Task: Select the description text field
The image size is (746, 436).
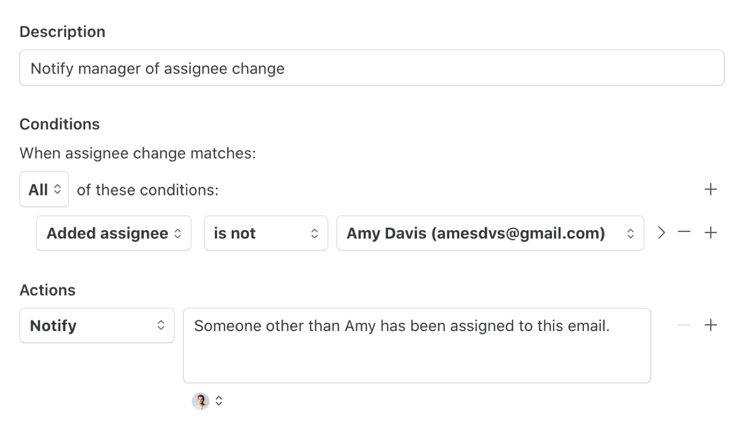Action: (x=371, y=68)
